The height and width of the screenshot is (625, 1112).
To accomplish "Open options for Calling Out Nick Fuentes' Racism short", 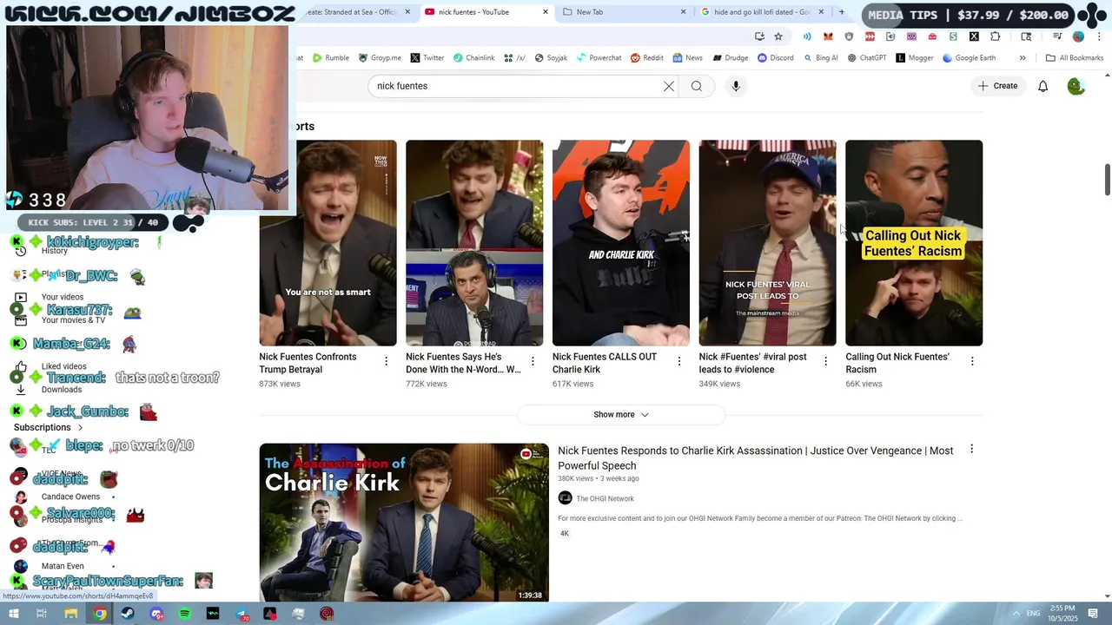I will click(972, 361).
